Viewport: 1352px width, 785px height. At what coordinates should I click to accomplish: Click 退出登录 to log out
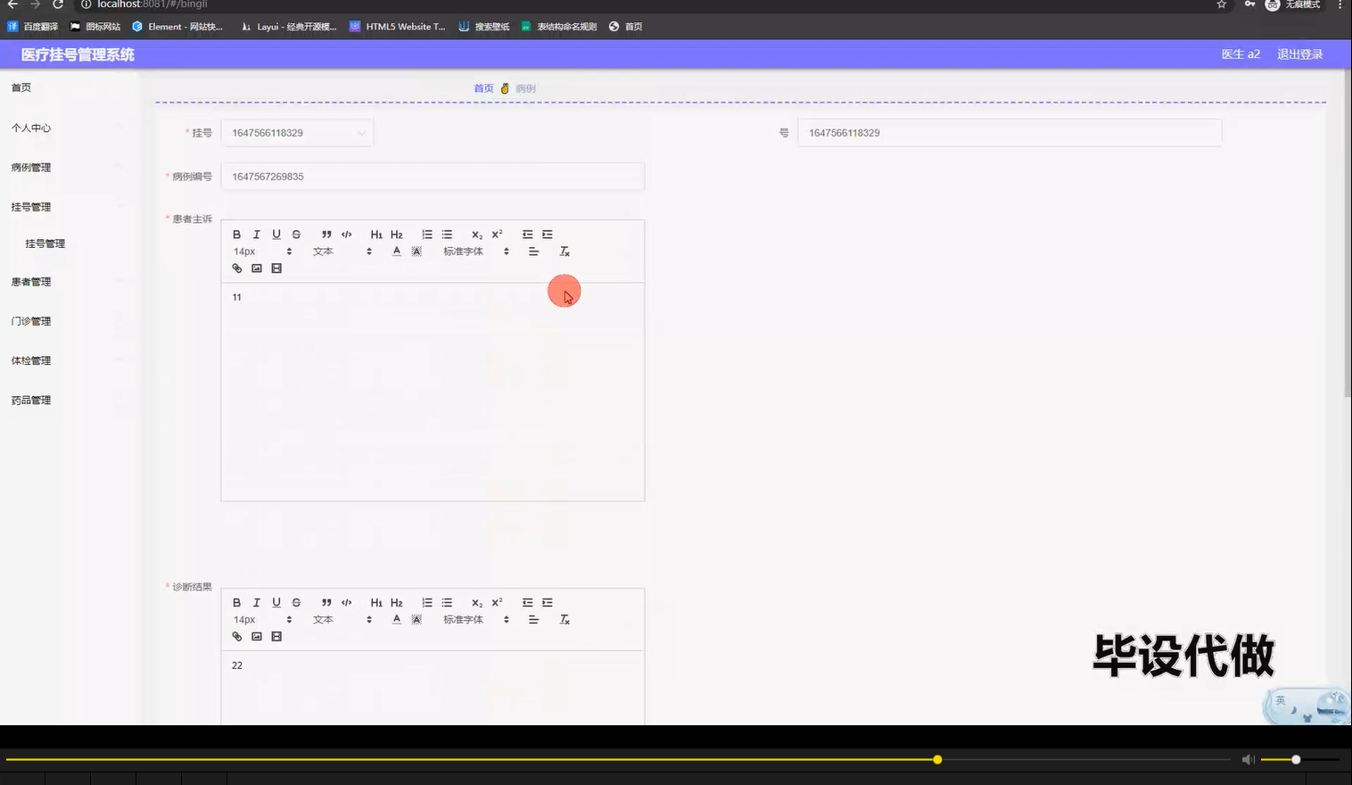click(1299, 54)
